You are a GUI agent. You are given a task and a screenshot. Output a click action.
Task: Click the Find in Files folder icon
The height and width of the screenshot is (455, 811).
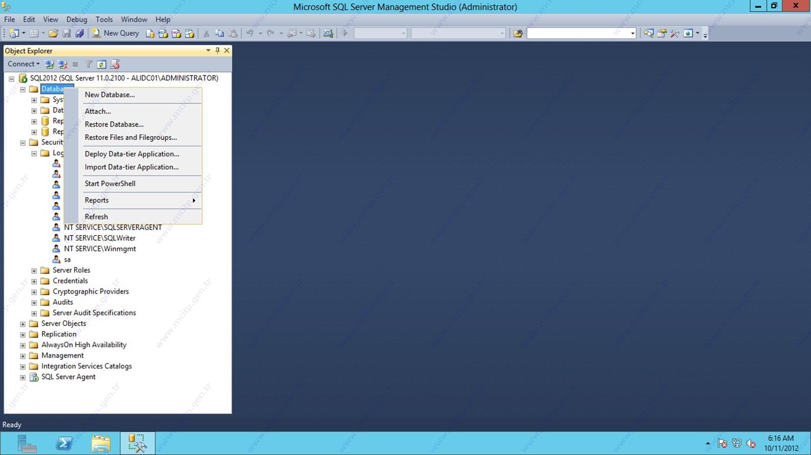[518, 33]
